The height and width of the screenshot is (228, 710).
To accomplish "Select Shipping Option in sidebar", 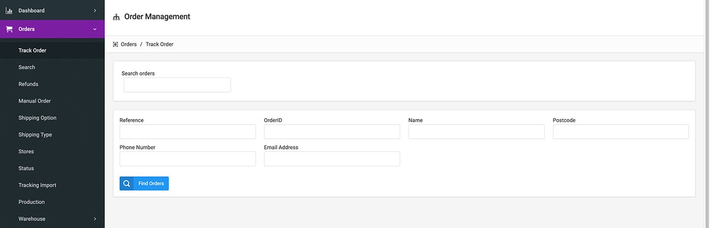I will [38, 118].
